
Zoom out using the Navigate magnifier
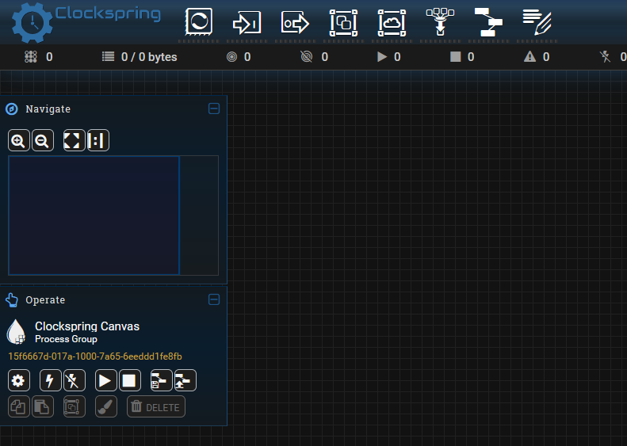click(x=43, y=141)
